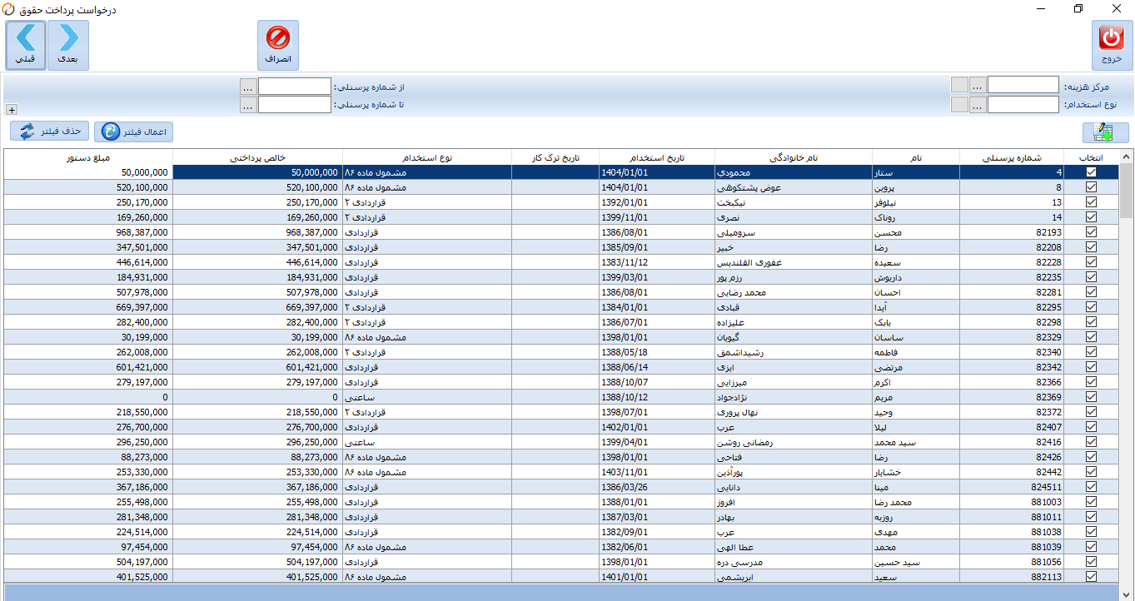Uncheck the row for personnel 8

pyautogui.click(x=1091, y=187)
